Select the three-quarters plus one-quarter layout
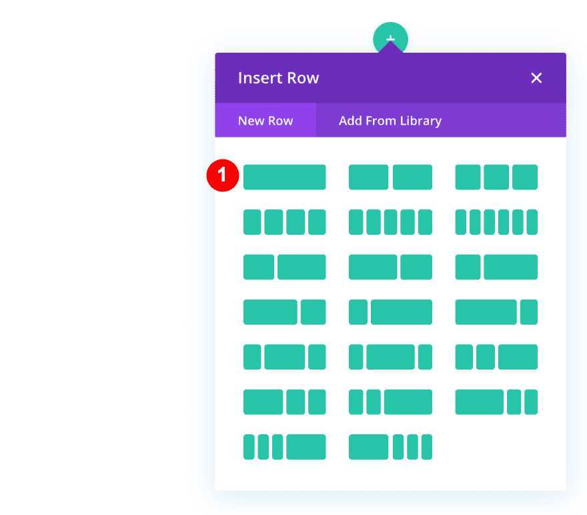The width and height of the screenshot is (587, 515). pyautogui.click(x=285, y=312)
